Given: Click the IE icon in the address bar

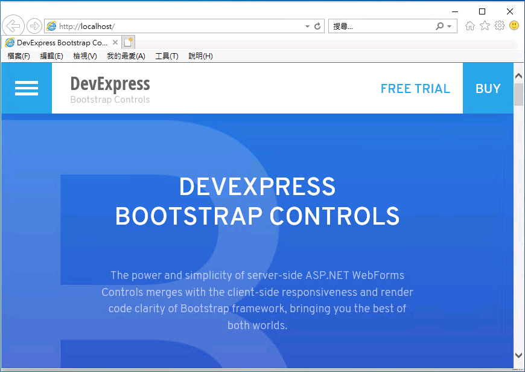Looking at the screenshot, I should click(x=51, y=26).
